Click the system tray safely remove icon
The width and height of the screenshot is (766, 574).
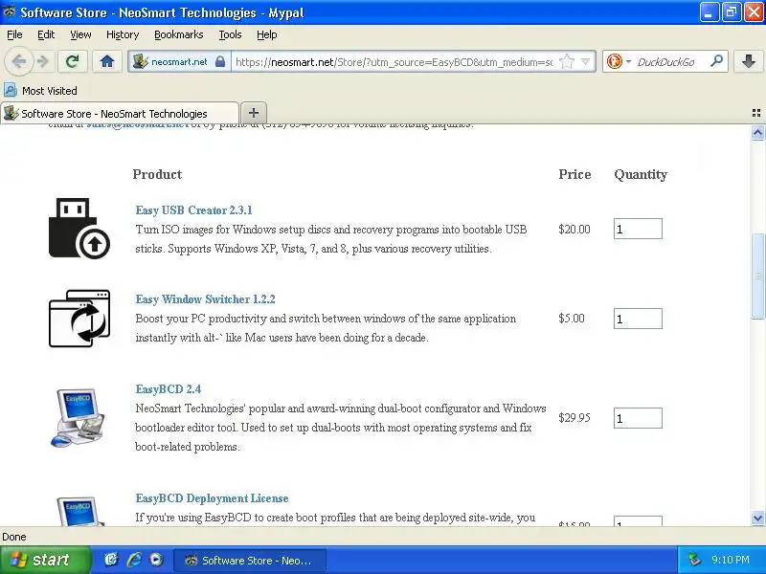point(694,560)
